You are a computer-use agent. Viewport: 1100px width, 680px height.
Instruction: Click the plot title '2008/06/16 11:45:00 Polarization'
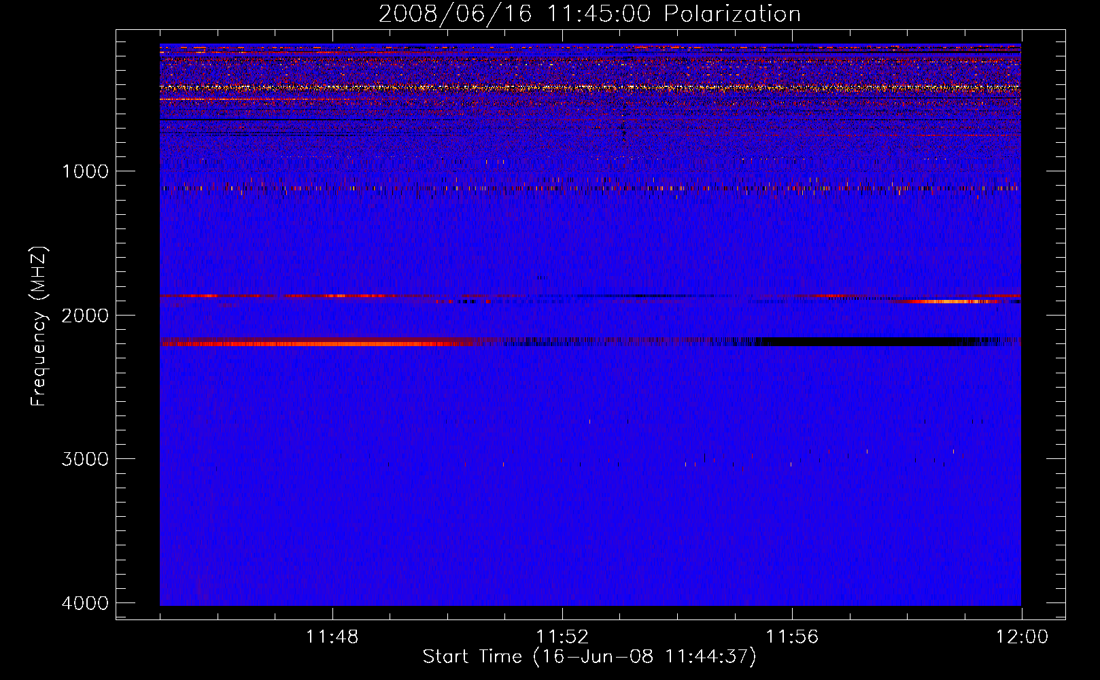589,14
